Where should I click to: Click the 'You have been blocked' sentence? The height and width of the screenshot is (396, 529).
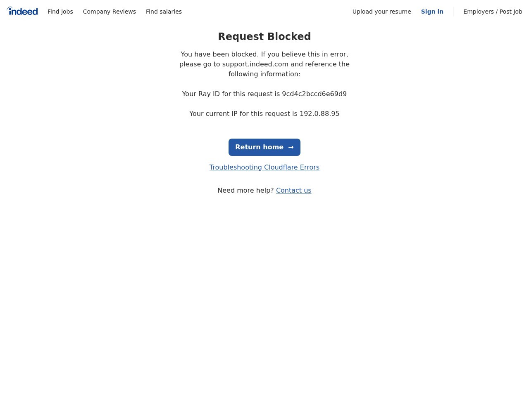click(219, 54)
